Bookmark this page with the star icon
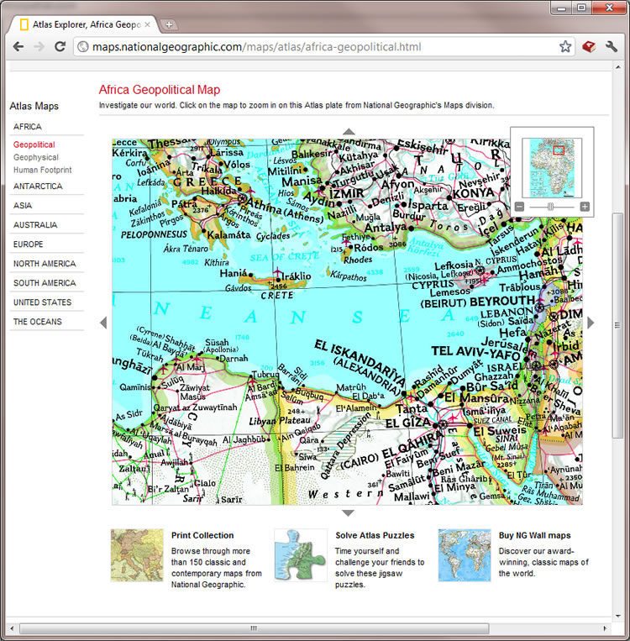 565,46
